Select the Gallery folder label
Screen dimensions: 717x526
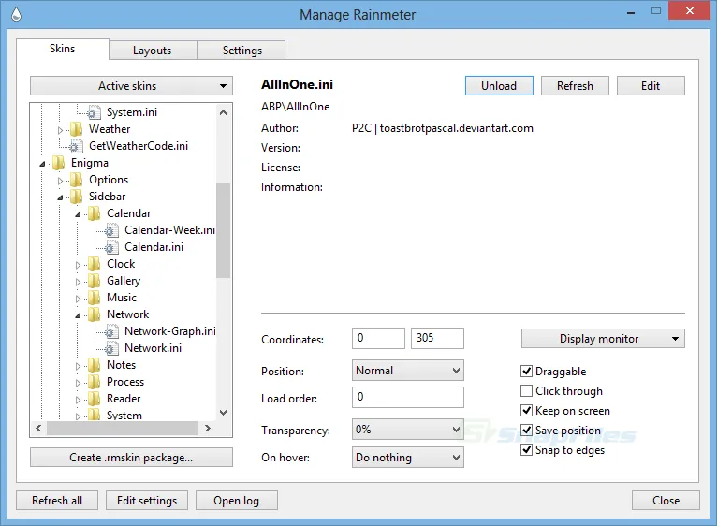(124, 281)
